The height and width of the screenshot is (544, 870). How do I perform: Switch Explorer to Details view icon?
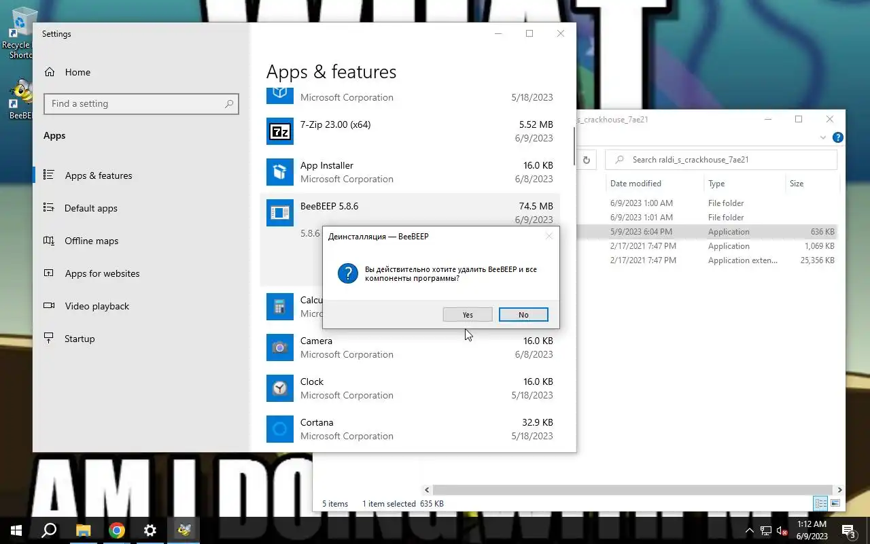click(x=820, y=504)
